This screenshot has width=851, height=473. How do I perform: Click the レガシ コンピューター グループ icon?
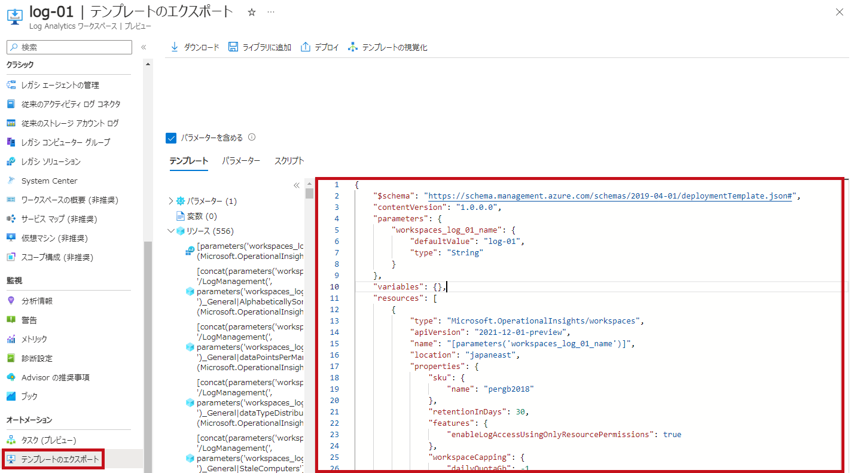pos(11,142)
